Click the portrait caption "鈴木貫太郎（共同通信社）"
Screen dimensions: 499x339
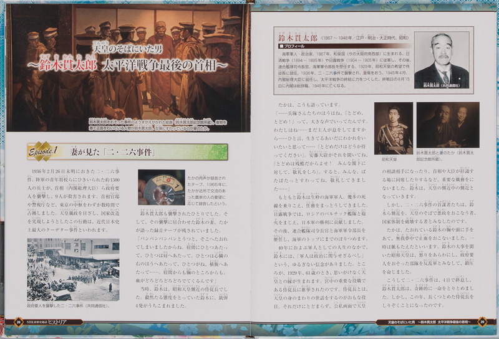(441, 86)
